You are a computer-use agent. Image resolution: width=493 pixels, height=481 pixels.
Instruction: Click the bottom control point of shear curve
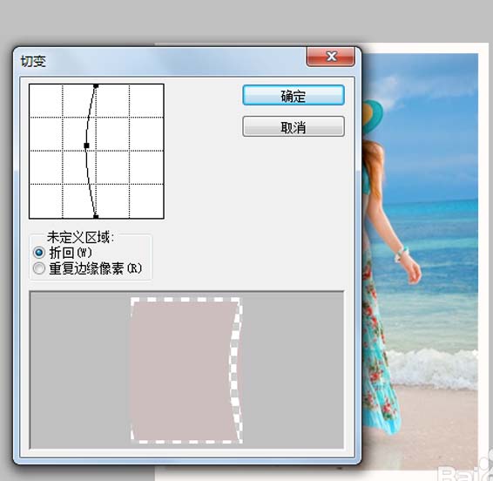tap(96, 216)
